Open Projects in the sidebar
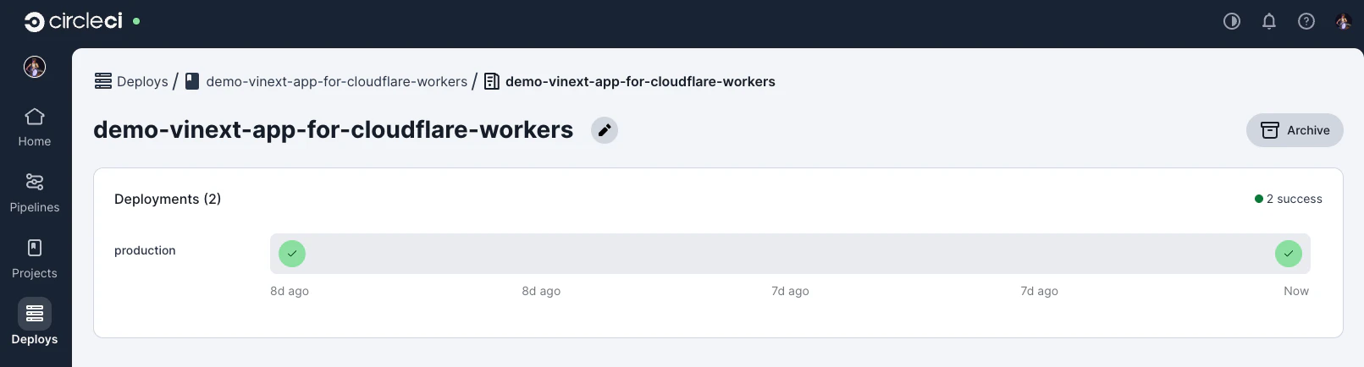This screenshot has width=1364, height=367. coord(35,260)
